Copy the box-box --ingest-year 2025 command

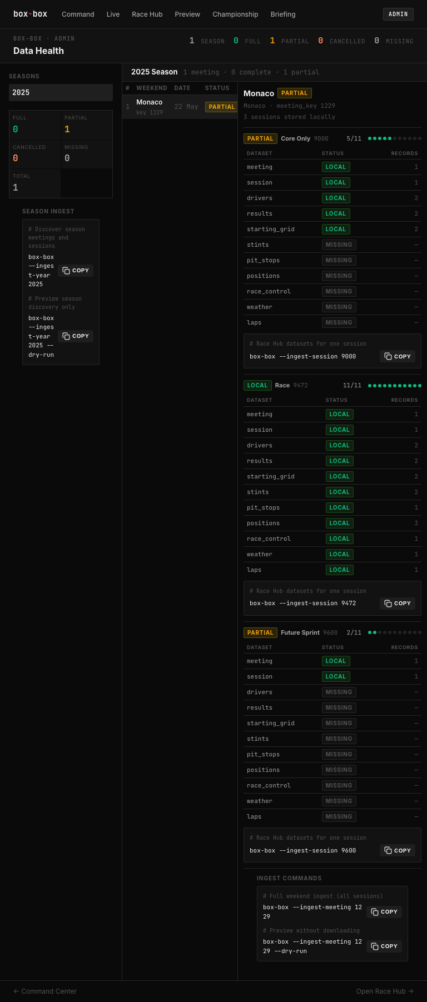[x=75, y=271]
